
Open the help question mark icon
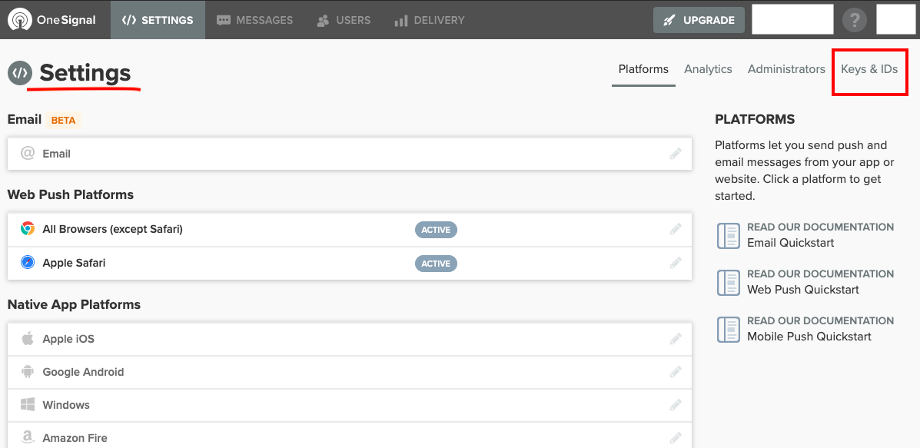[x=855, y=20]
